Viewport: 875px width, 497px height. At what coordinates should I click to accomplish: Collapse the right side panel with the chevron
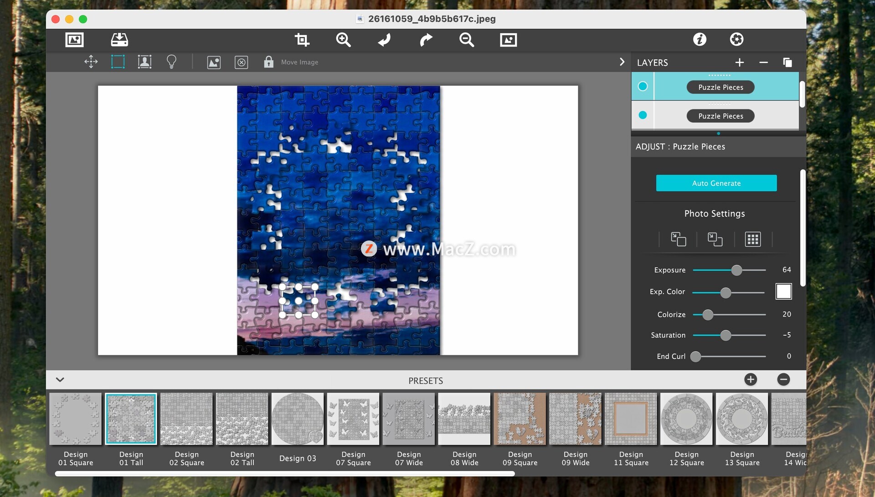tap(622, 62)
